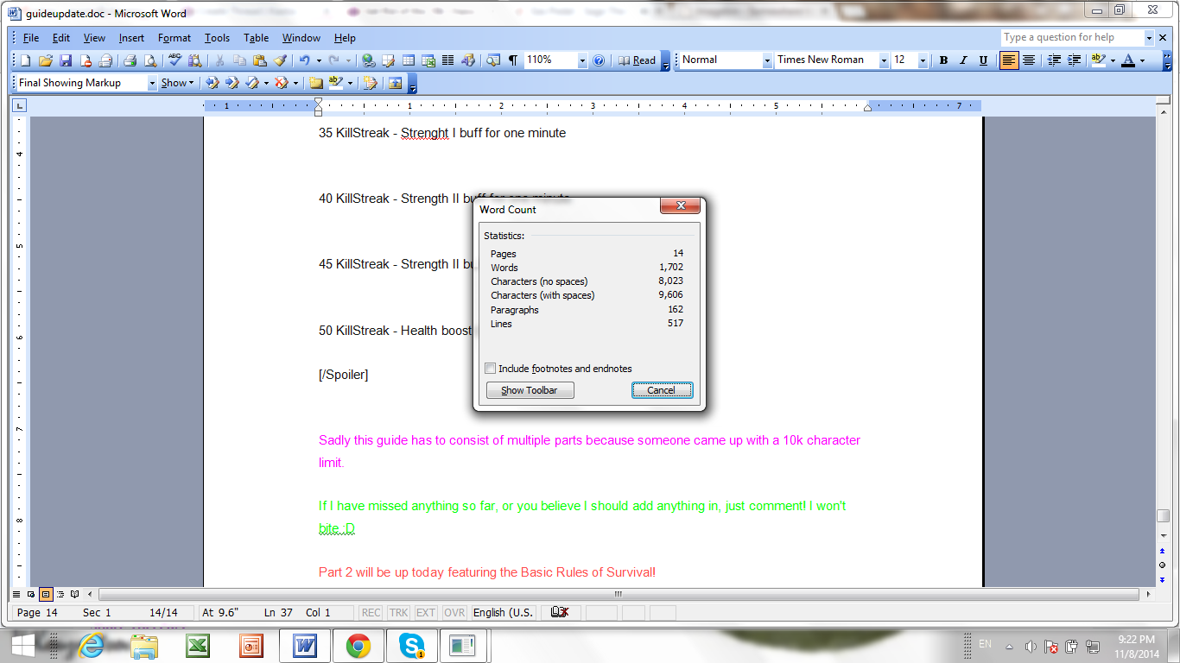
Task: Open the Insert menu
Action: click(x=132, y=38)
